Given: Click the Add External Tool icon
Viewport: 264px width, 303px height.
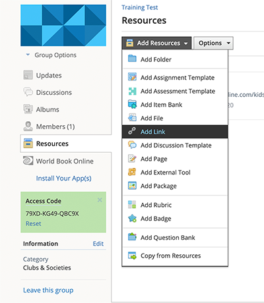Looking at the screenshot, I should pos(132,172).
